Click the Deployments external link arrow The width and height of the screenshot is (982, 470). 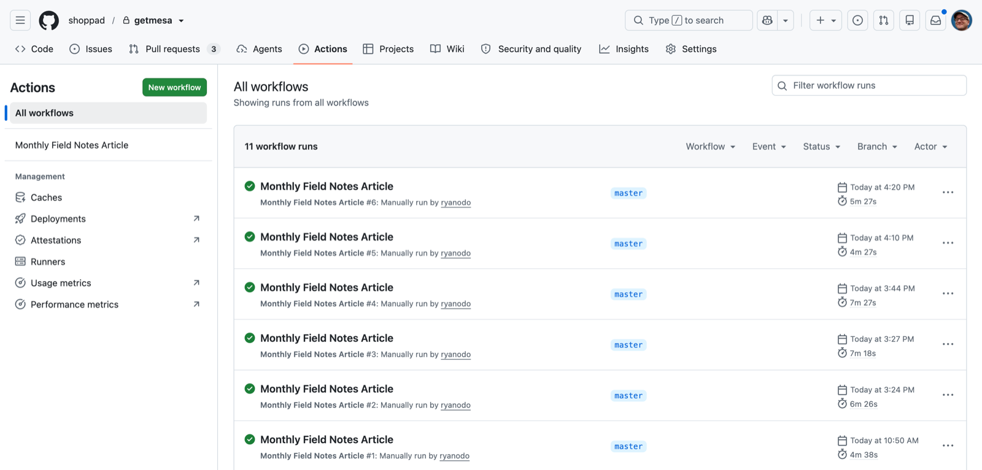pyautogui.click(x=196, y=218)
